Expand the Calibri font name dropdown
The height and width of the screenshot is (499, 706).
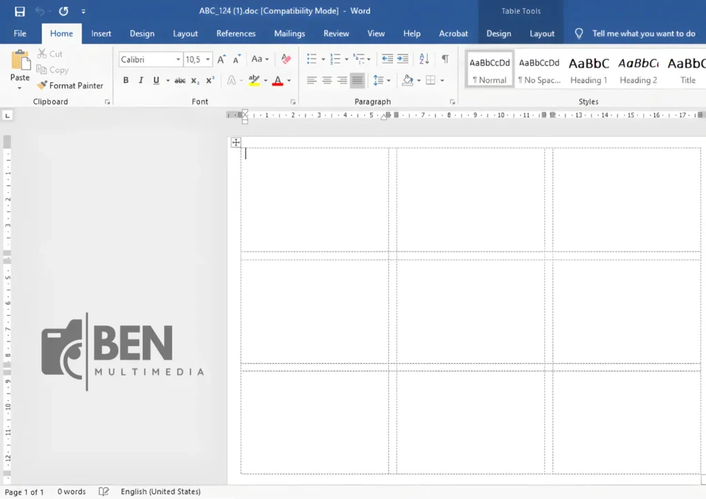click(x=178, y=59)
